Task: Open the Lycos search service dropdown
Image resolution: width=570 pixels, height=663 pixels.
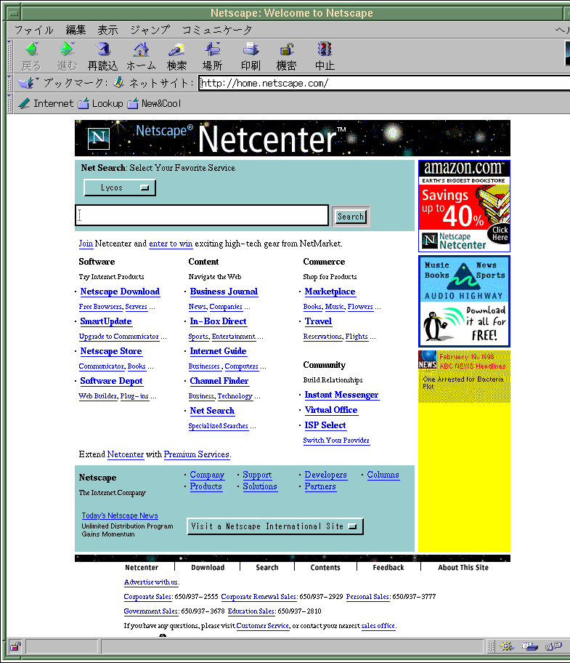Action: pyautogui.click(x=120, y=188)
